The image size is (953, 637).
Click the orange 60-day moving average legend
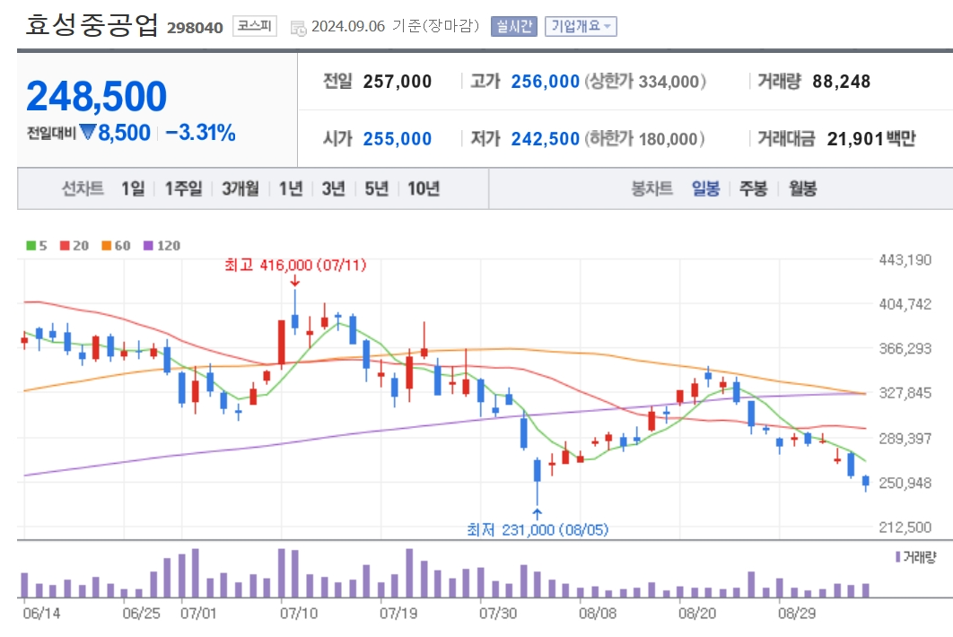116,246
